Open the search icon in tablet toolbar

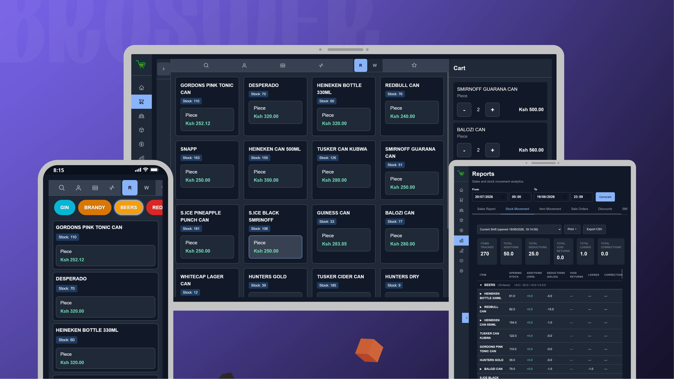[x=206, y=65]
